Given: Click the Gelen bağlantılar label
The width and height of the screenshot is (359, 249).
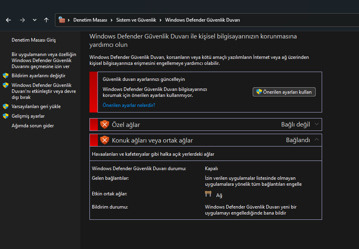Looking at the screenshot, I should [110, 178].
